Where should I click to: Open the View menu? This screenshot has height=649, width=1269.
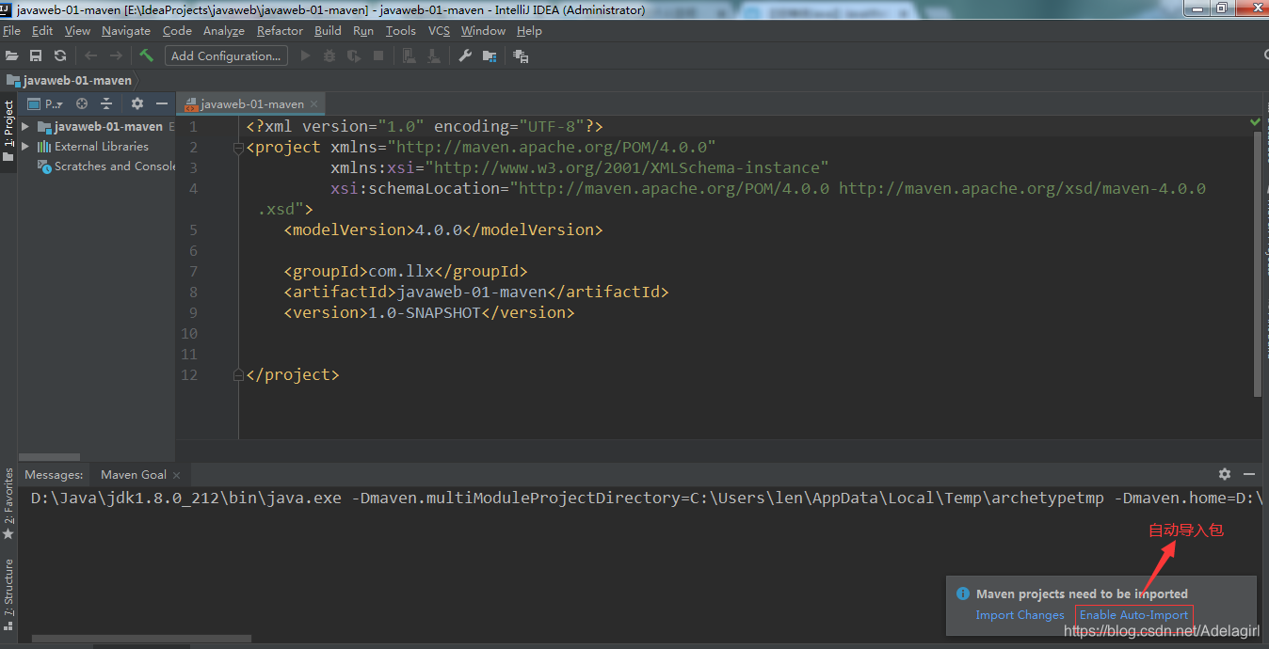[77, 30]
